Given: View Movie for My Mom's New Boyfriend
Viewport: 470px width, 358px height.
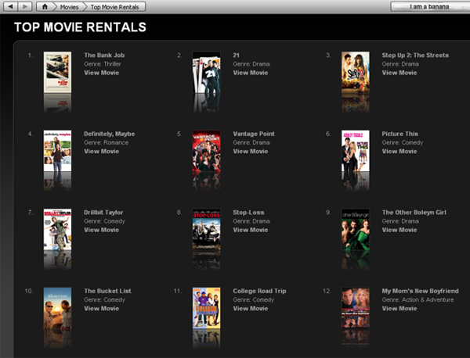Looking at the screenshot, I should point(399,309).
